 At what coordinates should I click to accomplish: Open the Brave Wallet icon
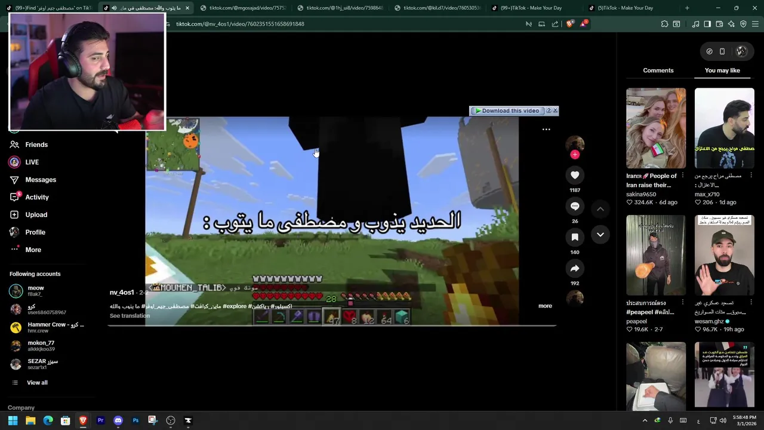coord(719,24)
